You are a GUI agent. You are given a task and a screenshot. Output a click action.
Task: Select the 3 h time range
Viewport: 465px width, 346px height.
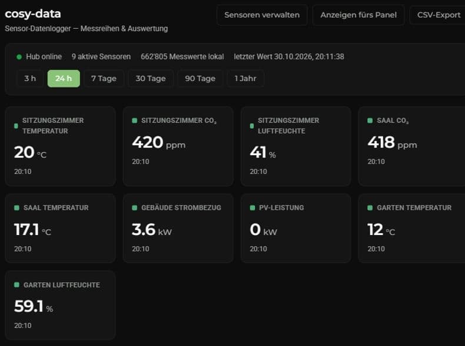tap(30, 79)
